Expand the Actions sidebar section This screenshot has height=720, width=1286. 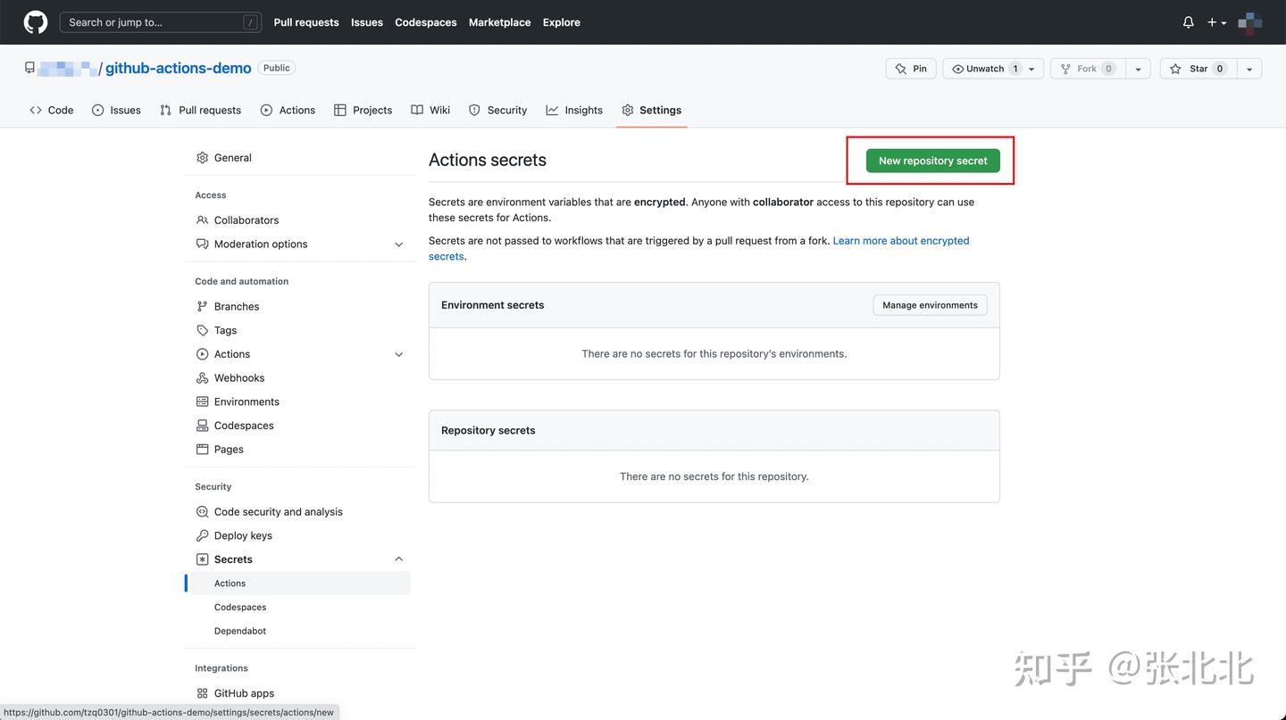point(398,354)
